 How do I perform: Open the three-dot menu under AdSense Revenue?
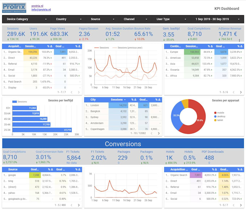click(239, 40)
